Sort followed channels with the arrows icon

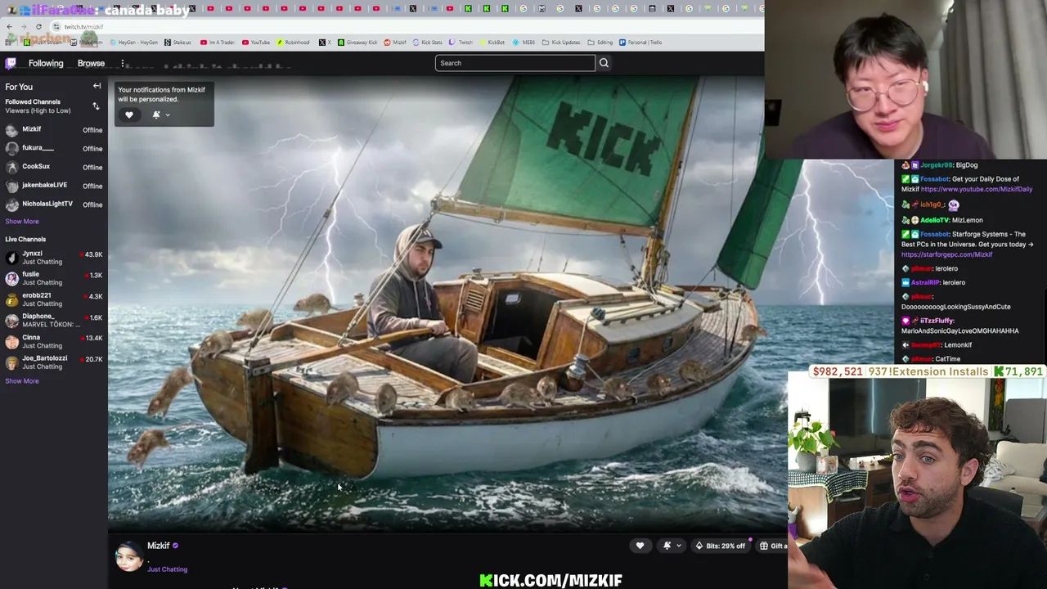point(96,106)
